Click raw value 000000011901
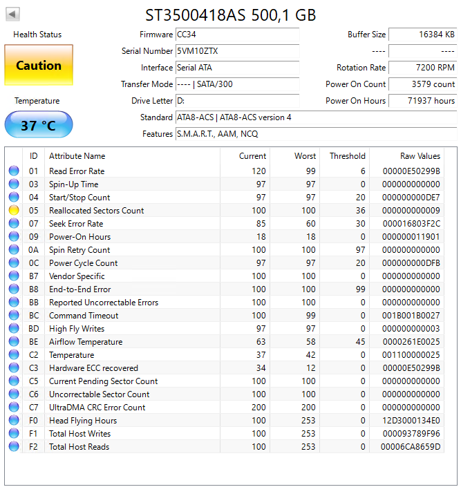 pyautogui.click(x=411, y=237)
